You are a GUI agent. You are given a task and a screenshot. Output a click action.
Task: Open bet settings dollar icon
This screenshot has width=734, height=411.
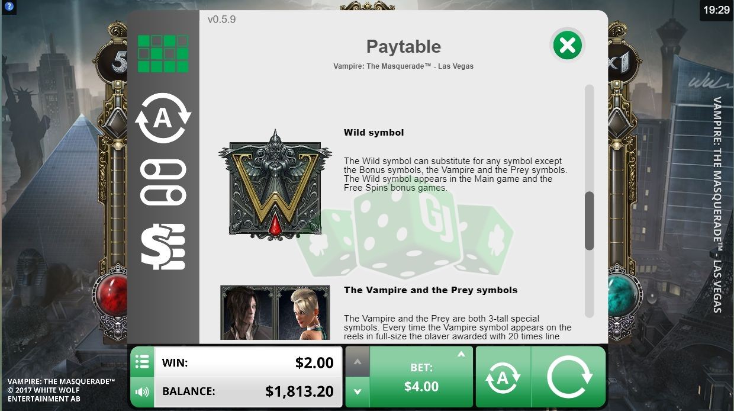[163, 247]
